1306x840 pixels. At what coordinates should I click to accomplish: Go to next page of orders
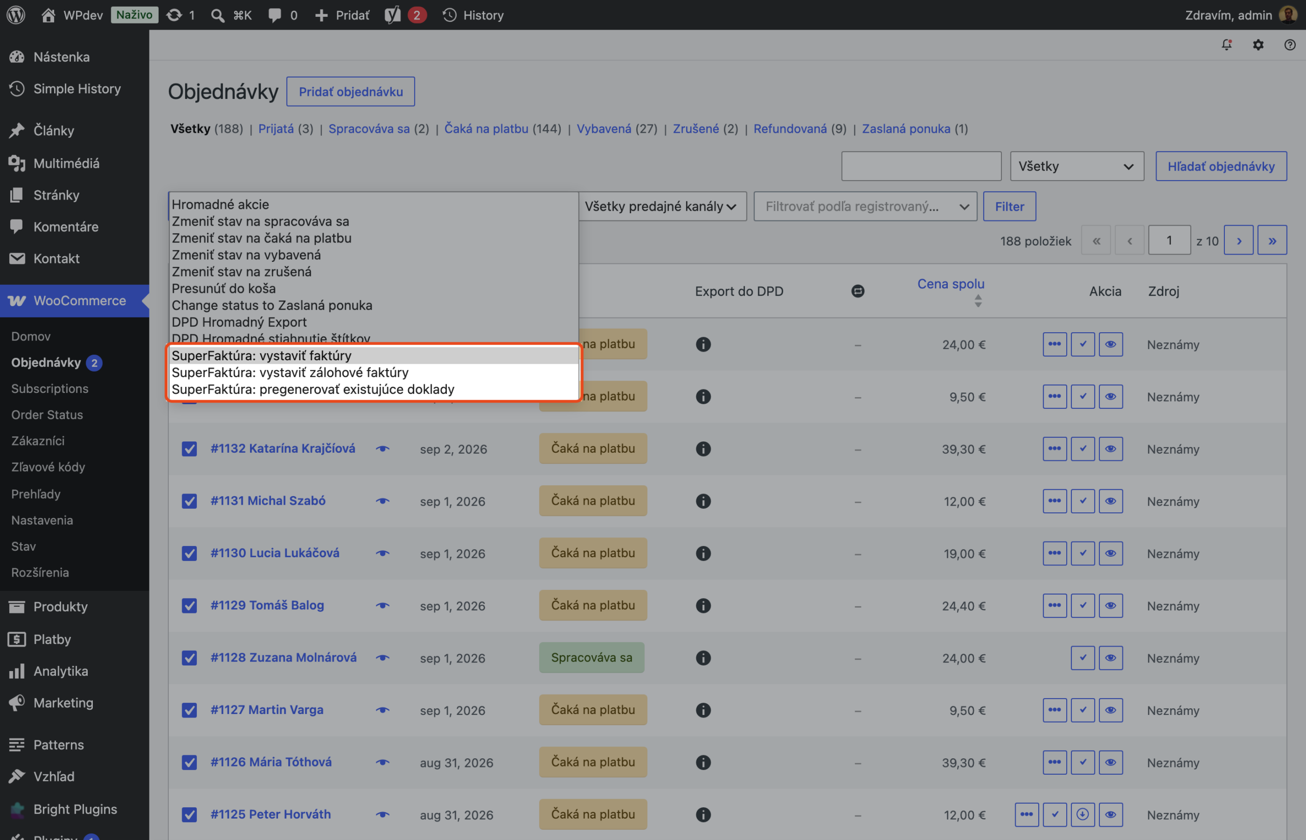click(x=1239, y=240)
